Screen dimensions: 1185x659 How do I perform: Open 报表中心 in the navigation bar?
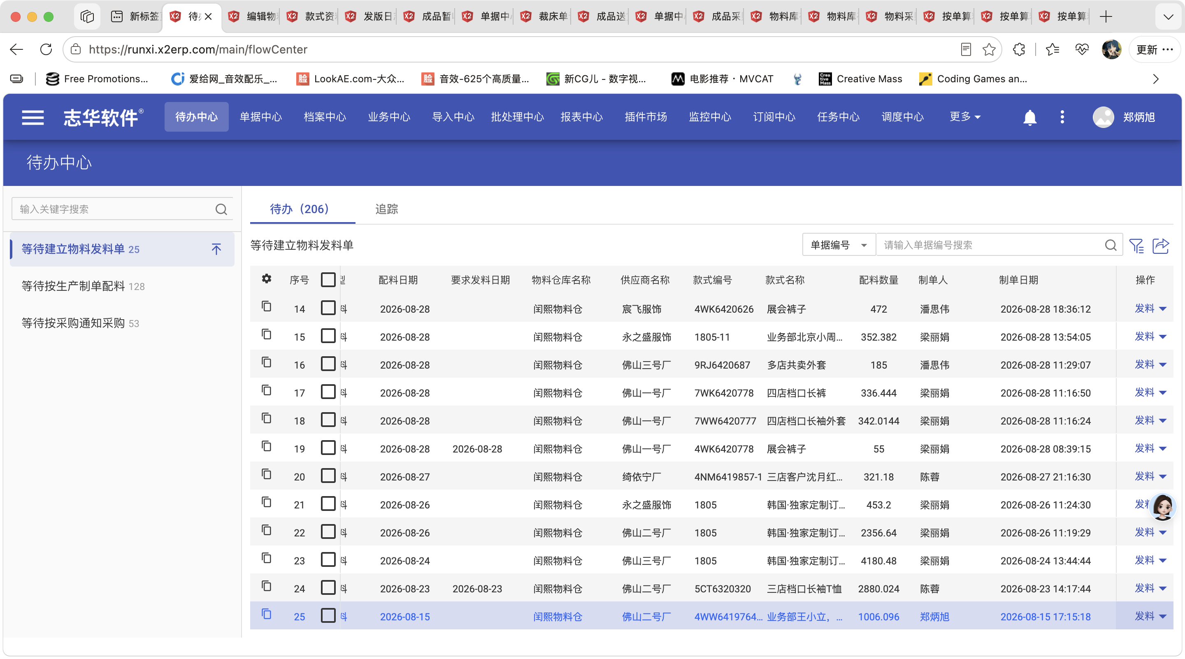point(581,117)
